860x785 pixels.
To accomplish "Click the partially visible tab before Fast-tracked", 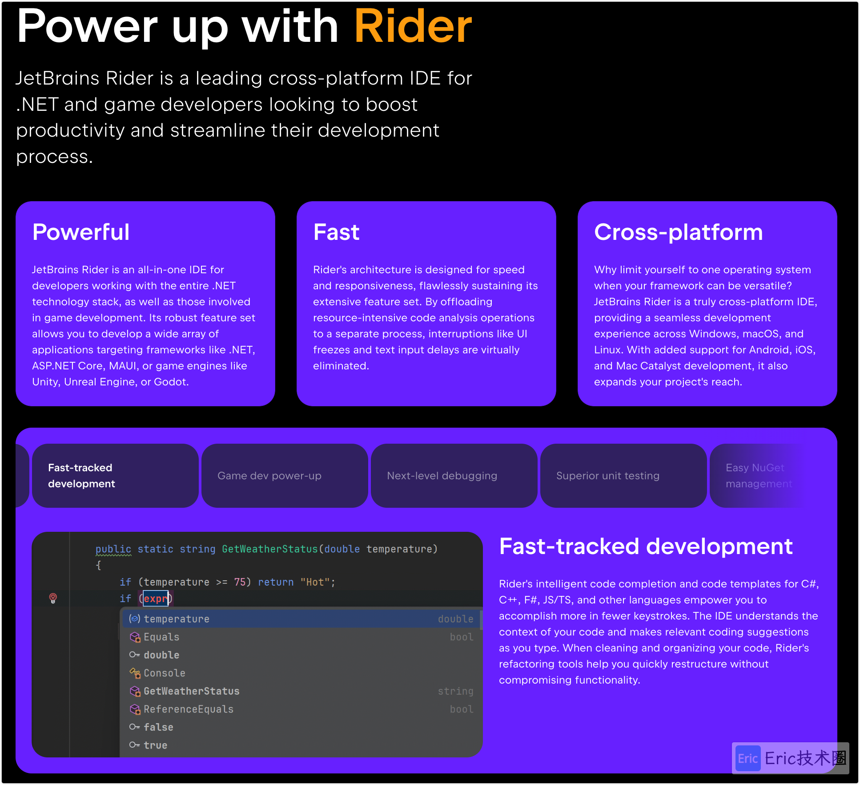I will tap(22, 476).
